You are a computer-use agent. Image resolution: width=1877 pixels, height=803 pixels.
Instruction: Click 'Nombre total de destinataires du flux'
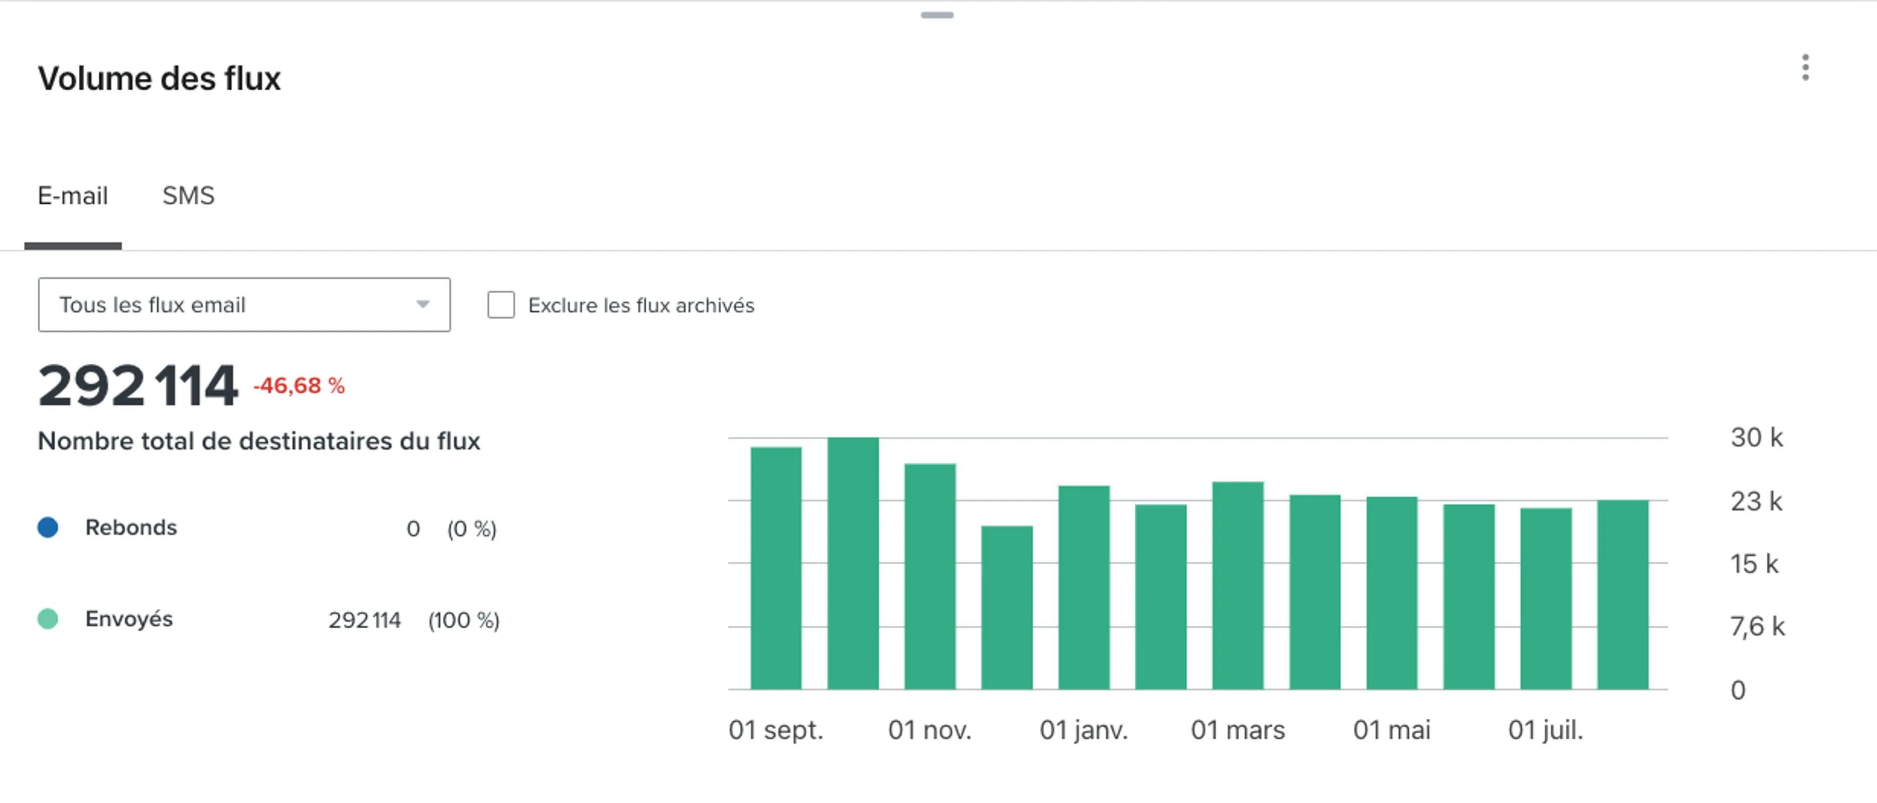259,442
